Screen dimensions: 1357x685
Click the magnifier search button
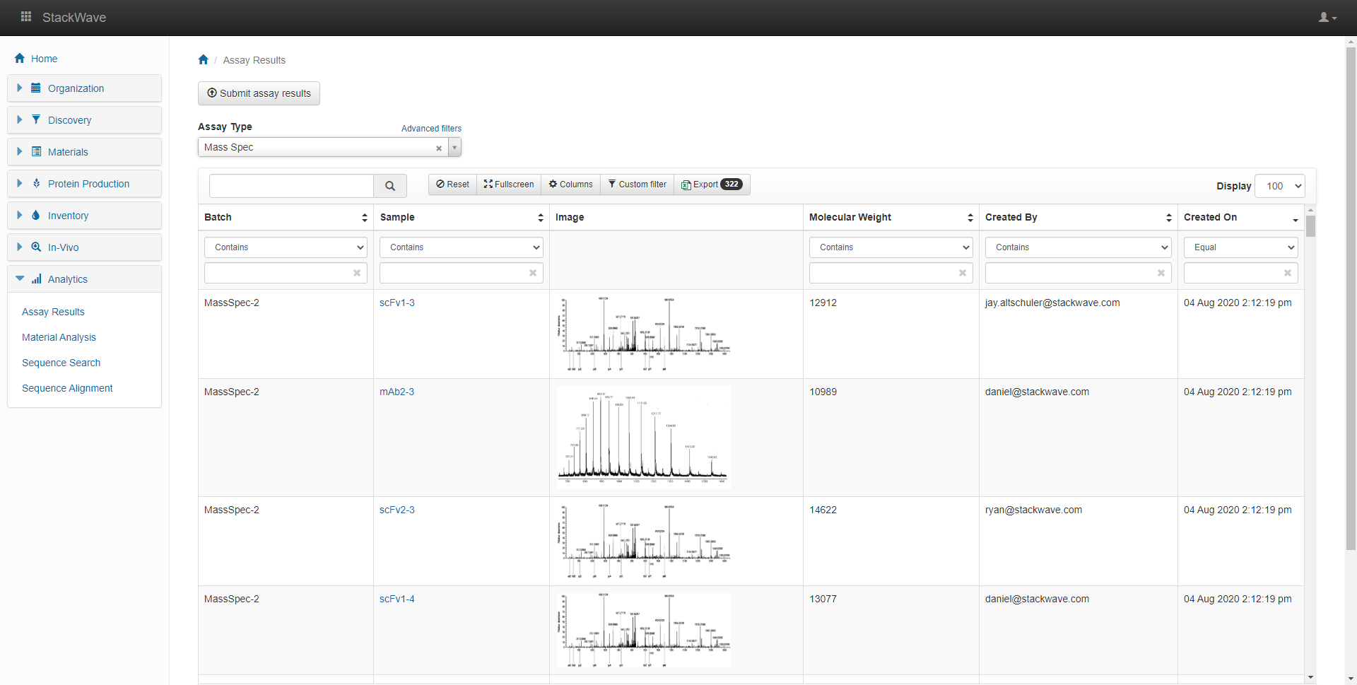point(389,186)
